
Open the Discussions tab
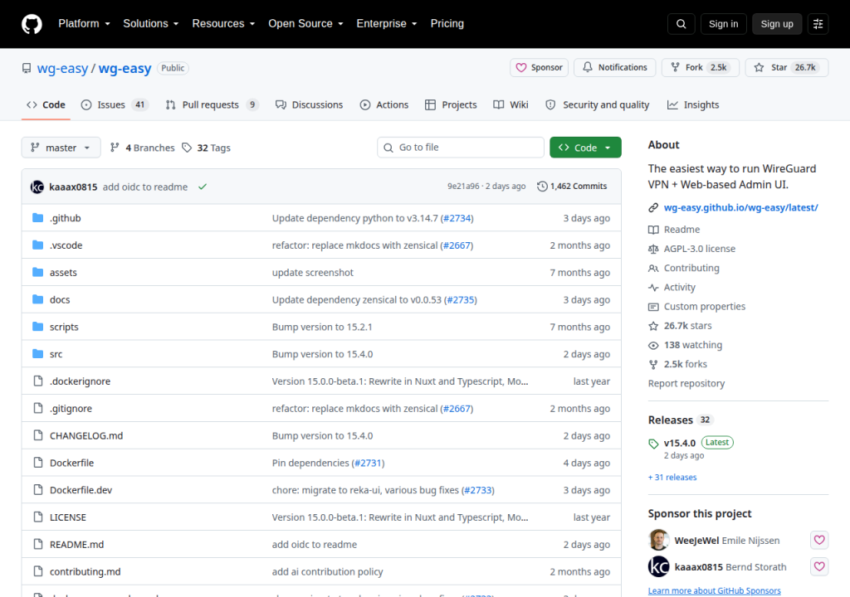tap(309, 104)
